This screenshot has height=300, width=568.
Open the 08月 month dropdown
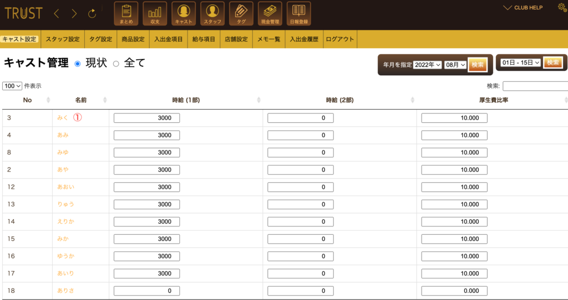pos(455,65)
